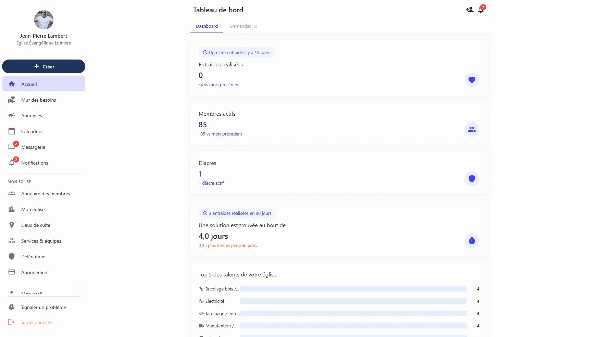Click the Créer button
This screenshot has width=589, height=337.
(x=43, y=66)
